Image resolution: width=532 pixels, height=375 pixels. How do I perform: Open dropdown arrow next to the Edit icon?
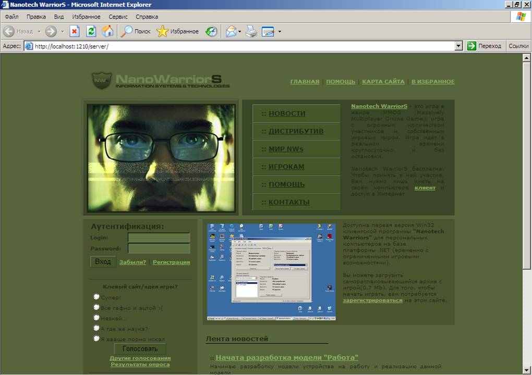[x=280, y=31]
